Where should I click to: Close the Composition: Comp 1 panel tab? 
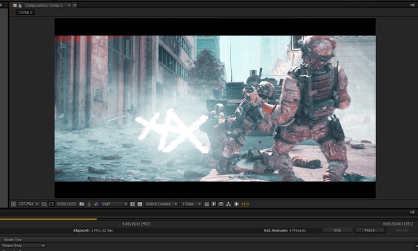pyautogui.click(x=75, y=5)
